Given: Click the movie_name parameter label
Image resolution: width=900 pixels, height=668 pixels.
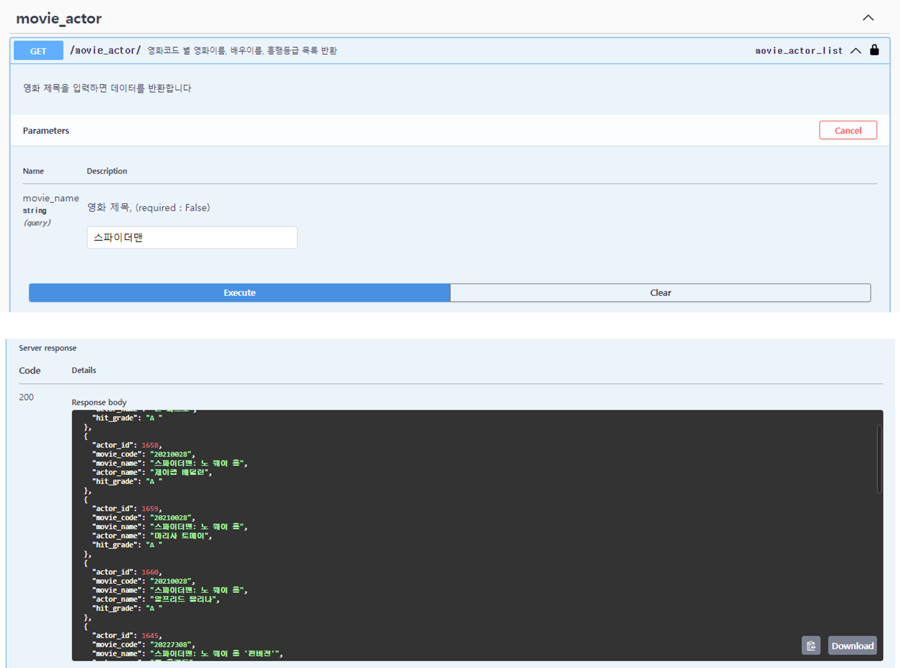Looking at the screenshot, I should (51, 198).
